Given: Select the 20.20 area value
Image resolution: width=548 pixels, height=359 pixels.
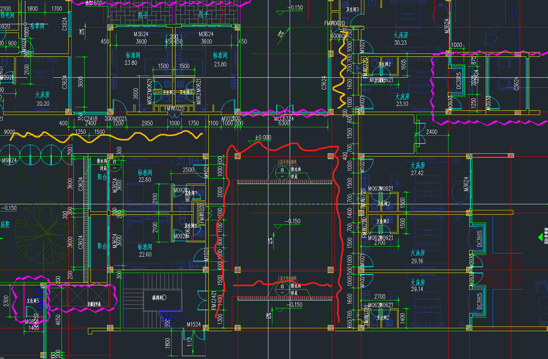Looking at the screenshot, I should (43, 103).
